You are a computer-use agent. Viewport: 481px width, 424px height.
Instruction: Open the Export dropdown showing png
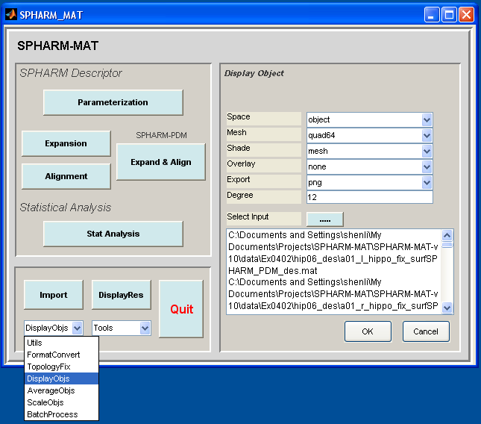pyautogui.click(x=370, y=182)
